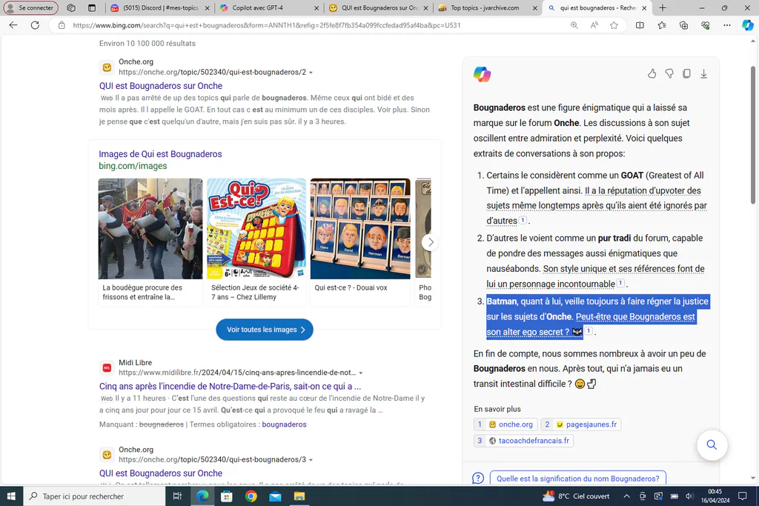The height and width of the screenshot is (506, 759).
Task: Open the Copilot sidebar icon in toolbar
Action: [747, 25]
